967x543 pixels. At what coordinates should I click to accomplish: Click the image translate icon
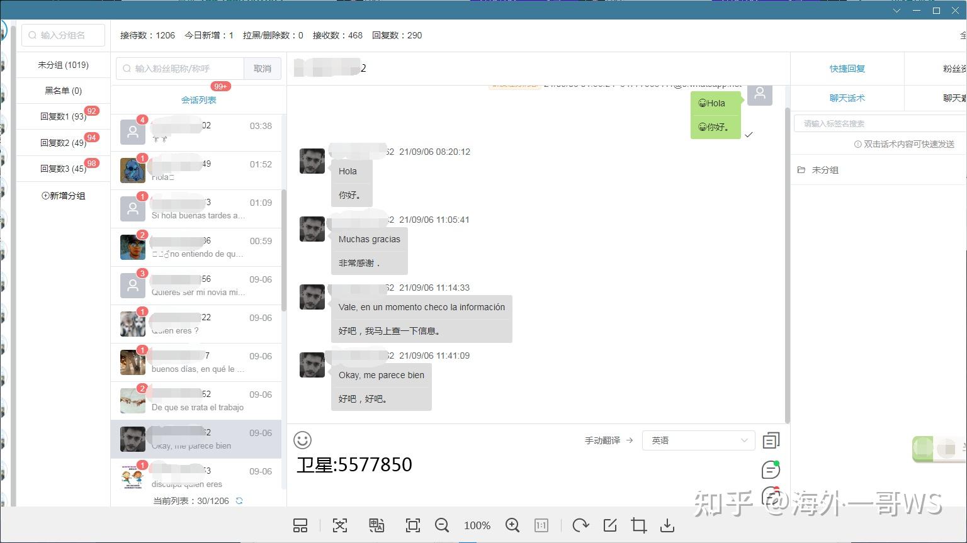click(376, 525)
